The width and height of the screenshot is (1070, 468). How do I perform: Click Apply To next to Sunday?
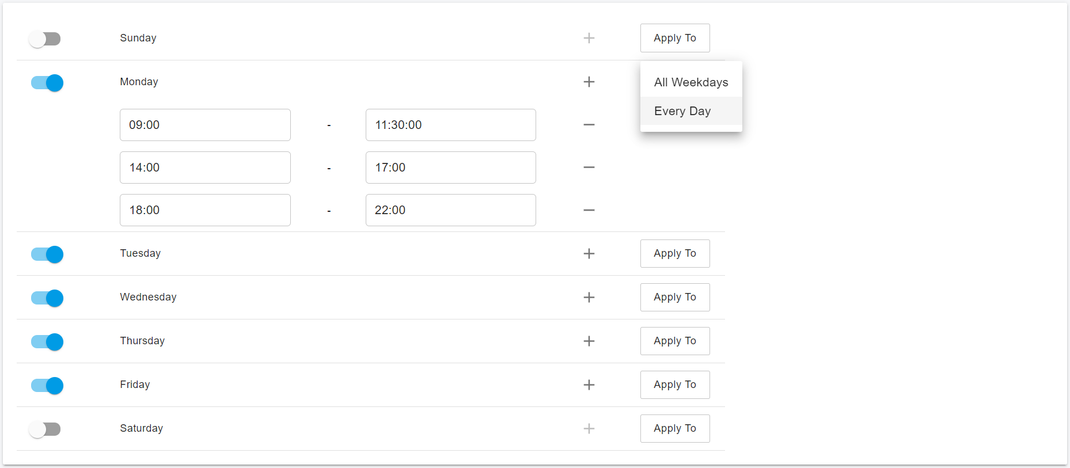674,38
